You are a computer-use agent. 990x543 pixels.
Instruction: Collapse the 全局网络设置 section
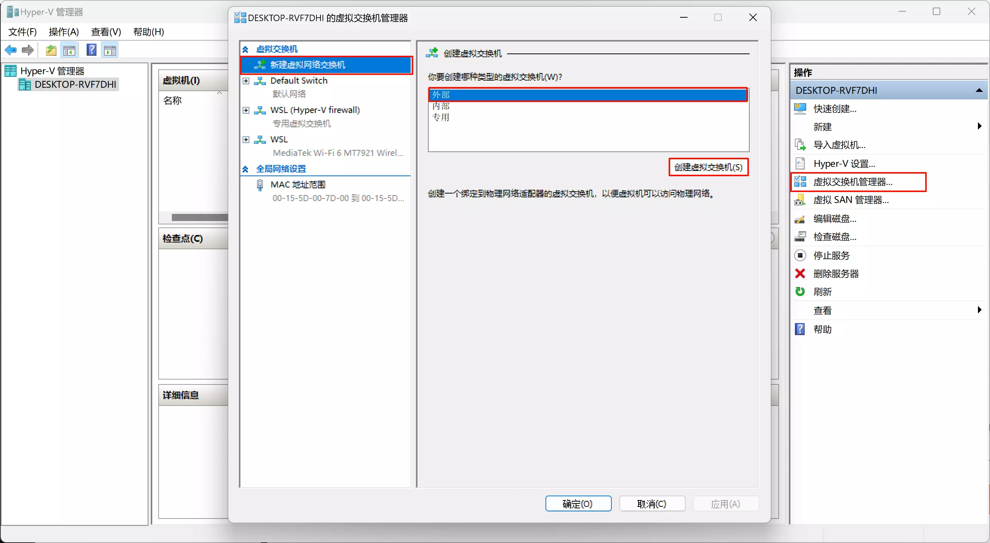(x=245, y=169)
